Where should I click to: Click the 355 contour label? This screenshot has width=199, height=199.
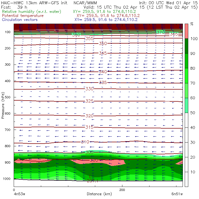[90, 38]
